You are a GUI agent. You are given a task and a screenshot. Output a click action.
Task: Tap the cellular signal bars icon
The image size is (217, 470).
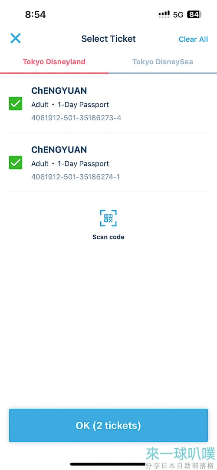[x=164, y=14]
